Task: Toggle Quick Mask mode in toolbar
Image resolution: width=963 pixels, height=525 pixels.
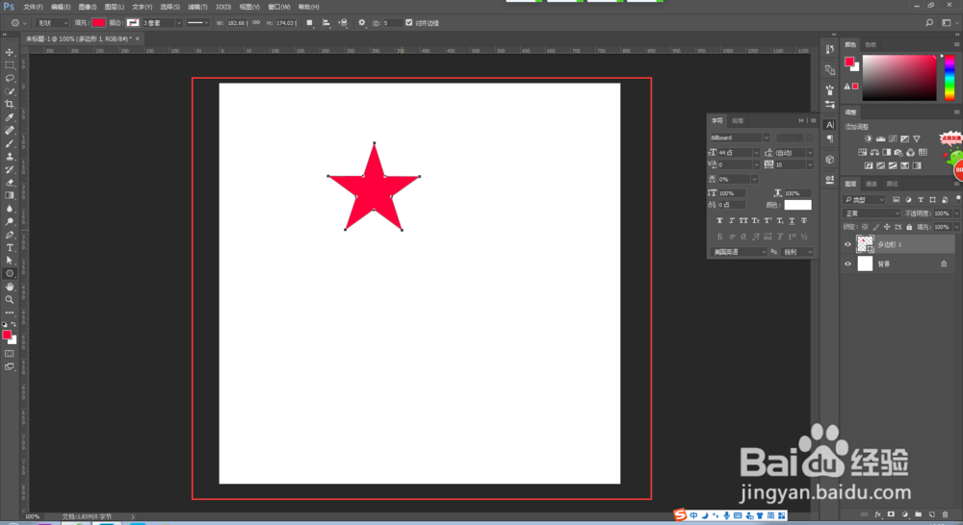Action: tap(10, 353)
